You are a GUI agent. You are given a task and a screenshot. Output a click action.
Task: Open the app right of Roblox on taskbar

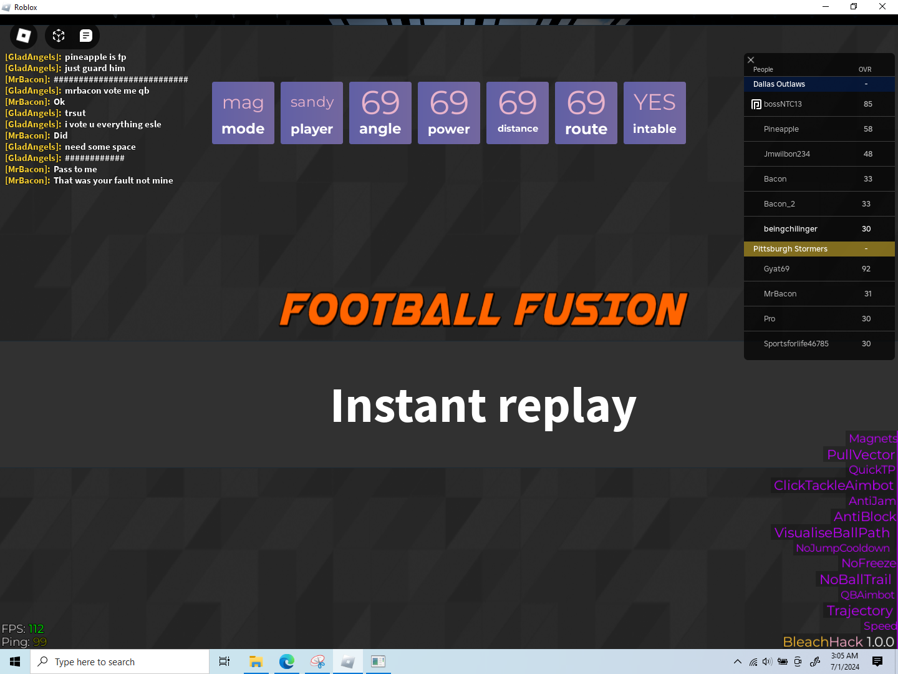pos(378,662)
